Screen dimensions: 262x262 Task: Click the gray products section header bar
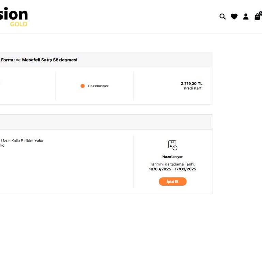pyautogui.click(x=106, y=122)
